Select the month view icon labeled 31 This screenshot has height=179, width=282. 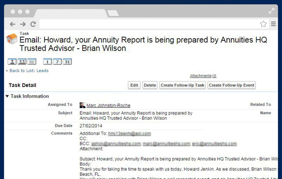[67, 62]
